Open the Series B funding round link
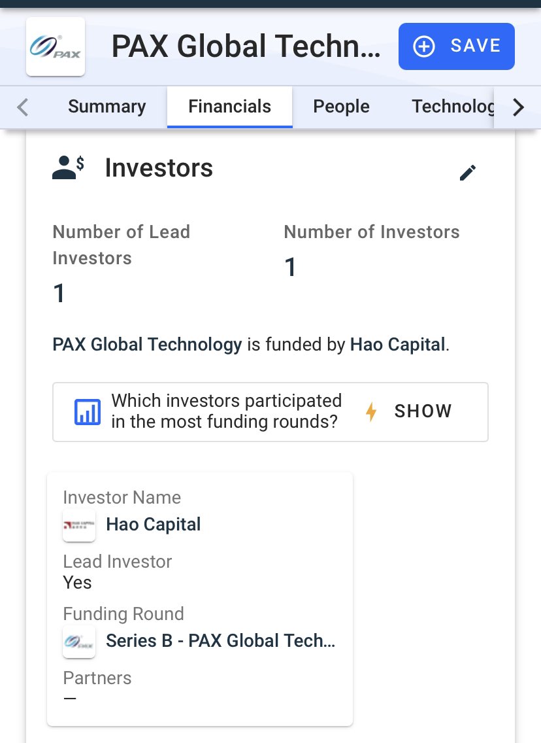541x743 pixels. (x=220, y=641)
